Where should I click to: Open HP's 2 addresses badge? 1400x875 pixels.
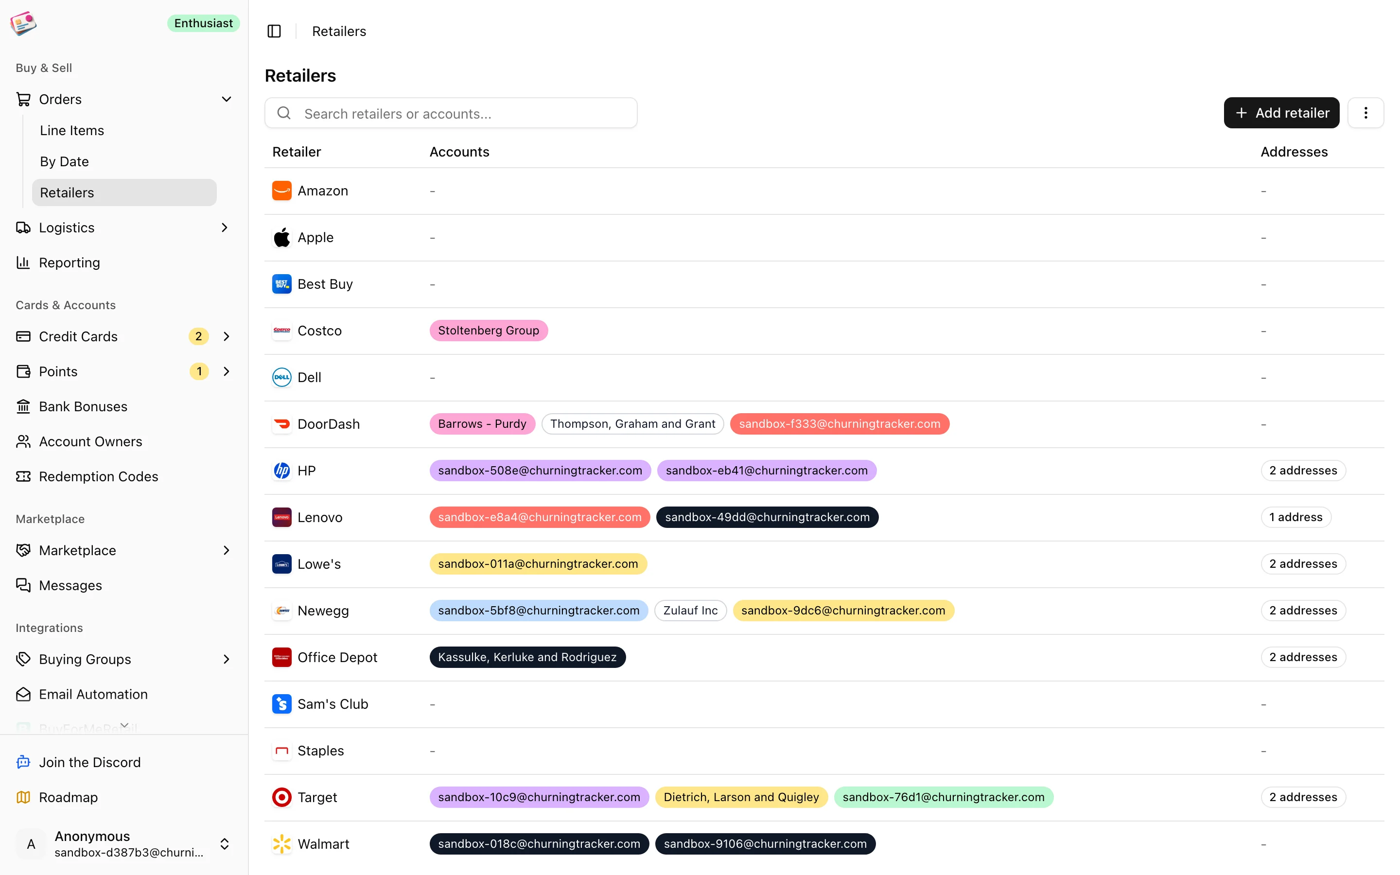pyautogui.click(x=1303, y=471)
